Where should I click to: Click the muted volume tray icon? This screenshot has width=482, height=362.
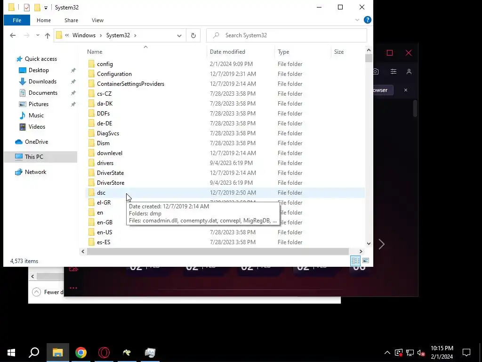pyautogui.click(x=421, y=353)
